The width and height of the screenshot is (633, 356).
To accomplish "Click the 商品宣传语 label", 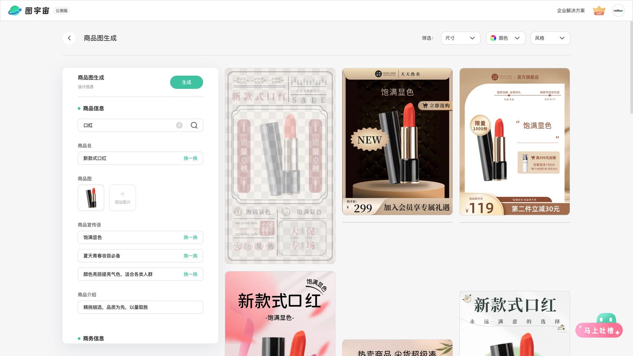I will tap(89, 225).
